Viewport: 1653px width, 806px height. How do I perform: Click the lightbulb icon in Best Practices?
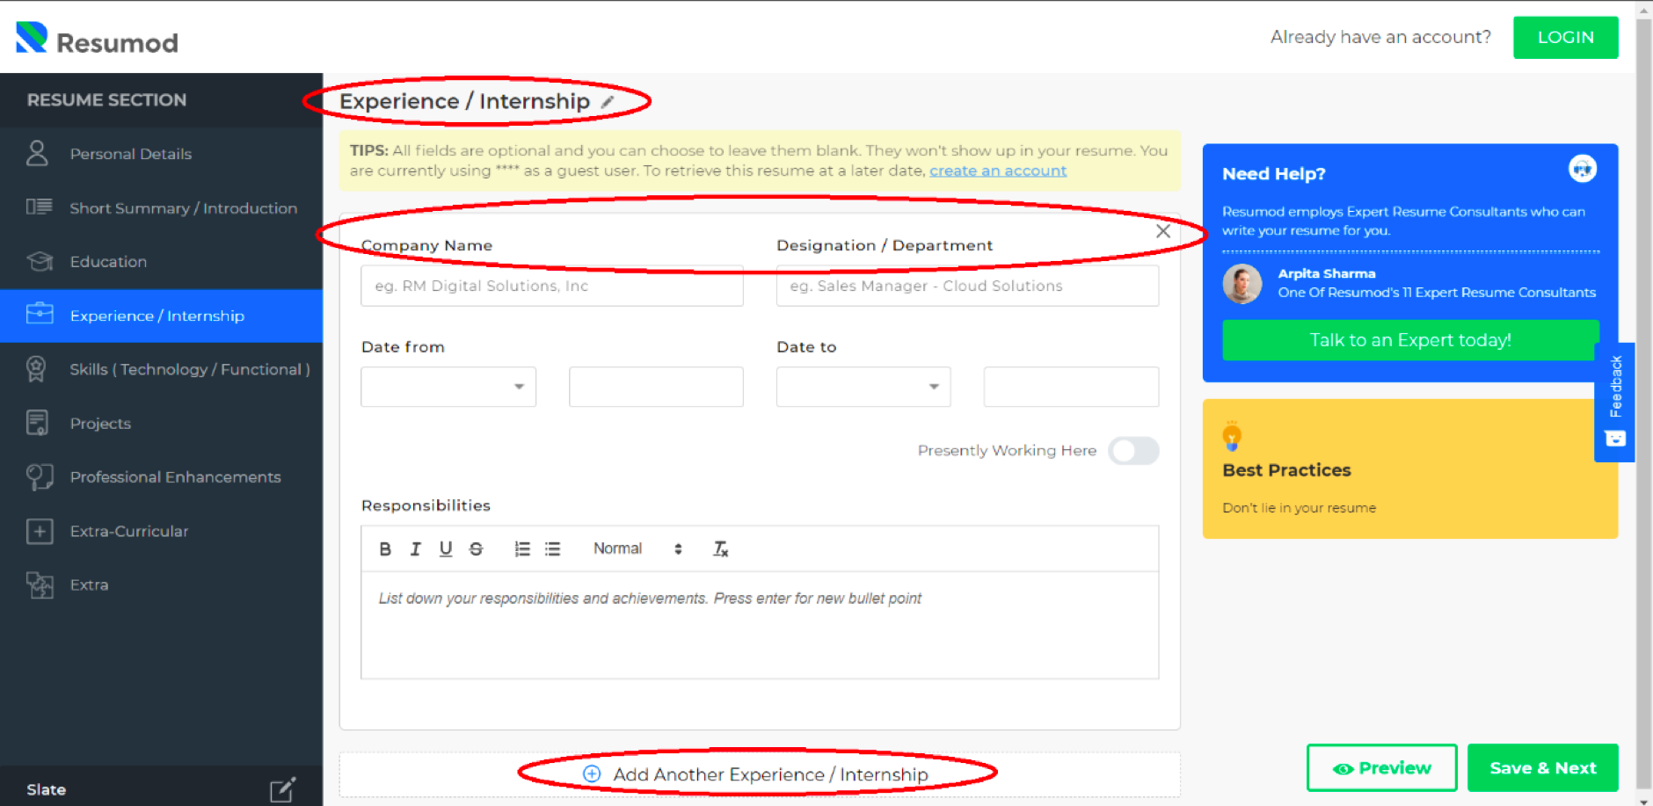coord(1232,435)
